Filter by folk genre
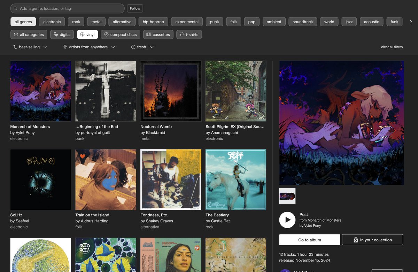 234,22
